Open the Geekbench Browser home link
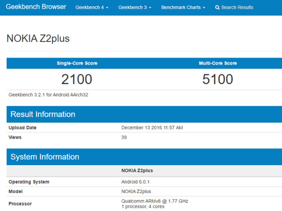Screen dimensions: 282x211 click(36, 7)
